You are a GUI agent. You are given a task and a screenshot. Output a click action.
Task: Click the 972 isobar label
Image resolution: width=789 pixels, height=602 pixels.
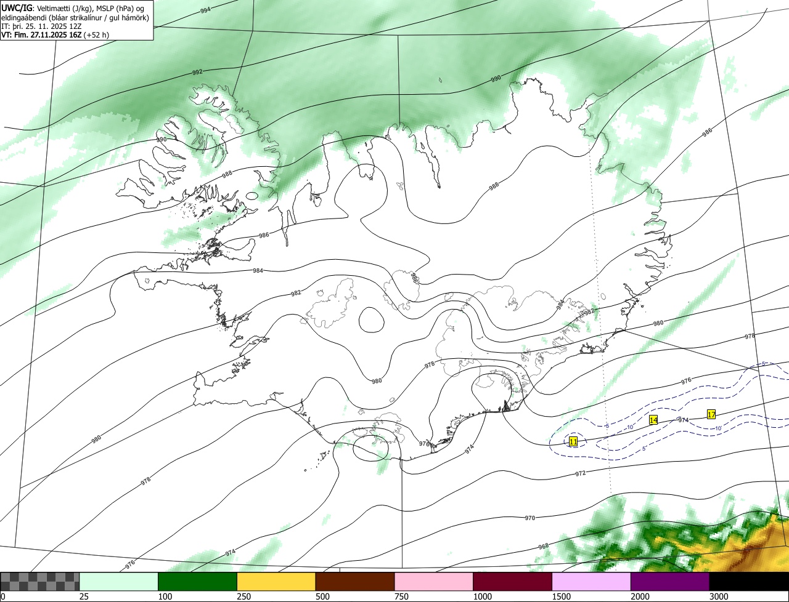580,473
